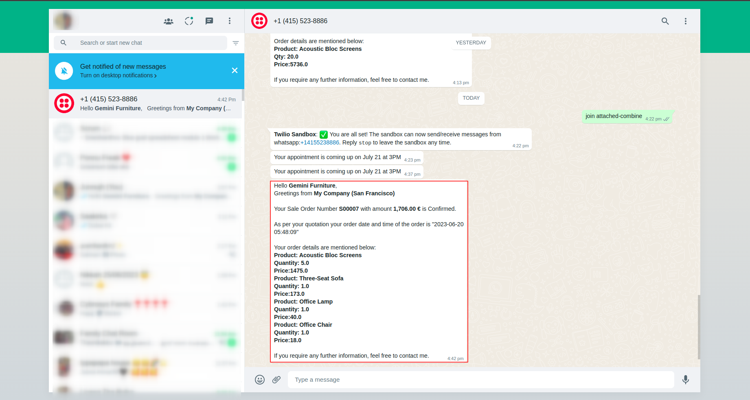Turn on desktop notifications link
This screenshot has width=750, height=400.
[118, 75]
